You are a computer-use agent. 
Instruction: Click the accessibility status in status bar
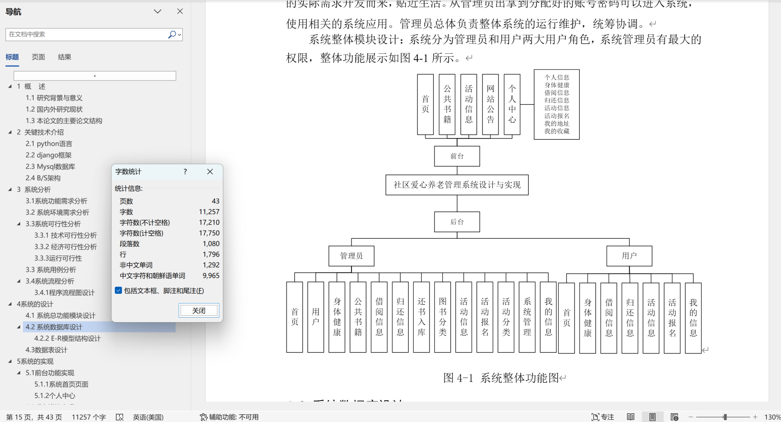229,417
